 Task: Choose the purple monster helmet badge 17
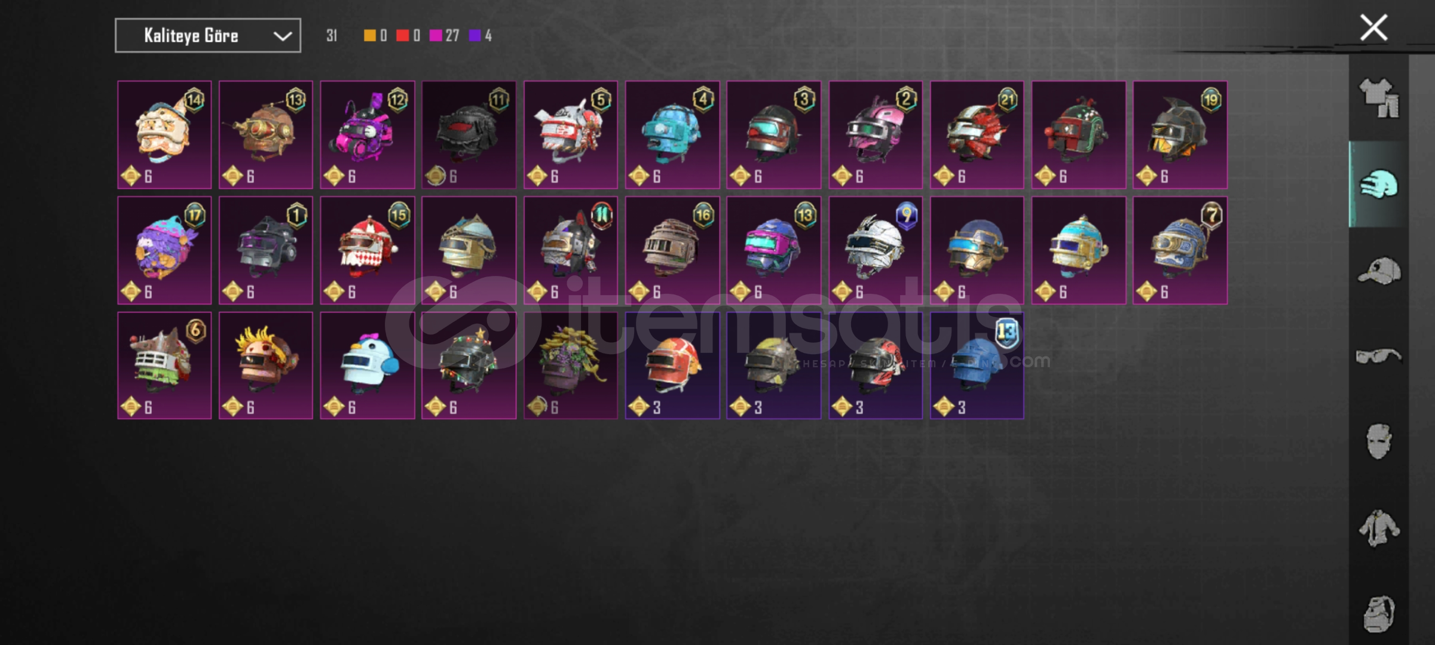coord(164,250)
